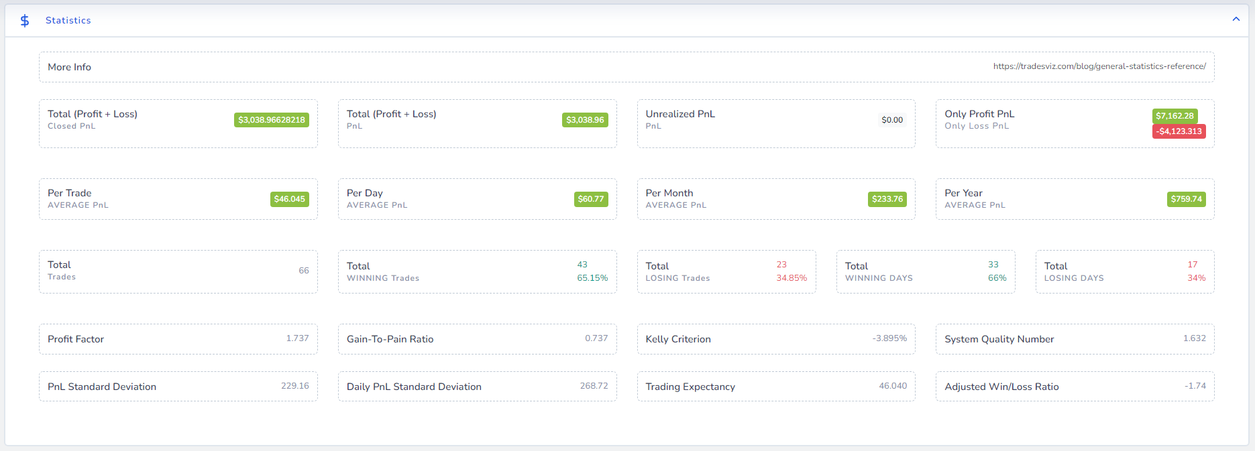
Task: Click the Gain-To-Pain Ratio label
Action: 390,339
